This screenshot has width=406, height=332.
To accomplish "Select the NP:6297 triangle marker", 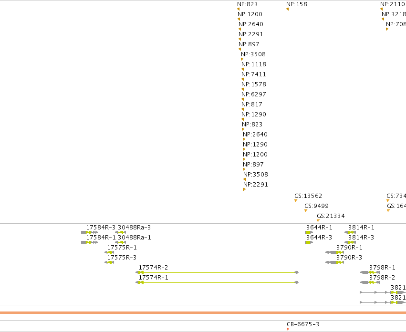I will tap(243, 99).
